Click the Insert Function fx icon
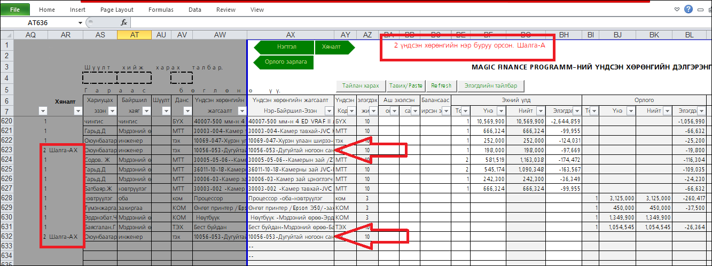The width and height of the screenshot is (712, 266). point(124,22)
